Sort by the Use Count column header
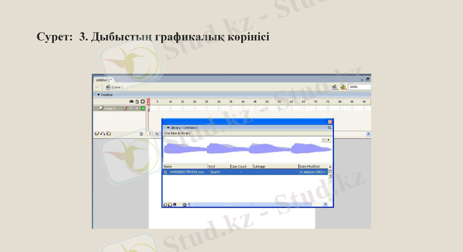Screen dimensions: 463x252 click(x=241, y=166)
